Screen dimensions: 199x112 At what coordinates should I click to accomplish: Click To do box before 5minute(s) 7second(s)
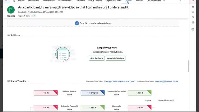46,108
